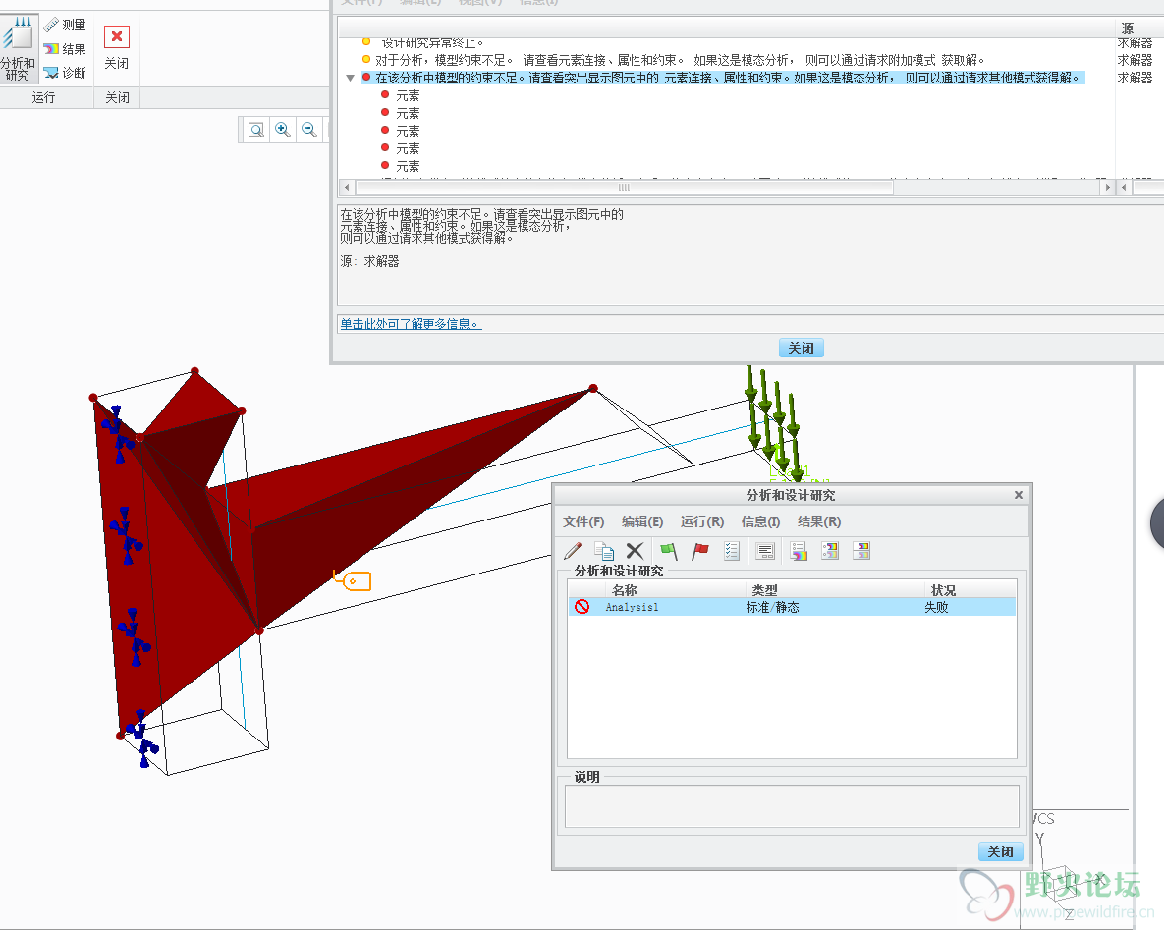Click the 标准/静态 type cell
Viewport: 1164px width, 930px height.
click(773, 607)
